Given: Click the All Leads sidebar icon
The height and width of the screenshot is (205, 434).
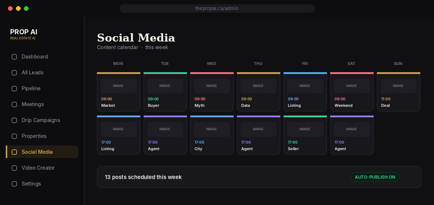Looking at the screenshot, I should click(14, 73).
